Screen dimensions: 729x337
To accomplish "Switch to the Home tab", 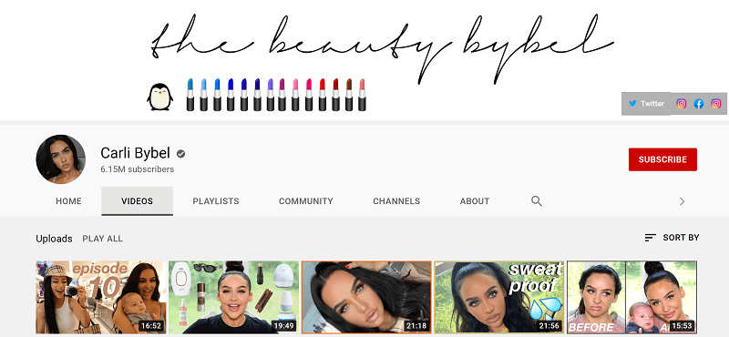I will coord(69,201).
